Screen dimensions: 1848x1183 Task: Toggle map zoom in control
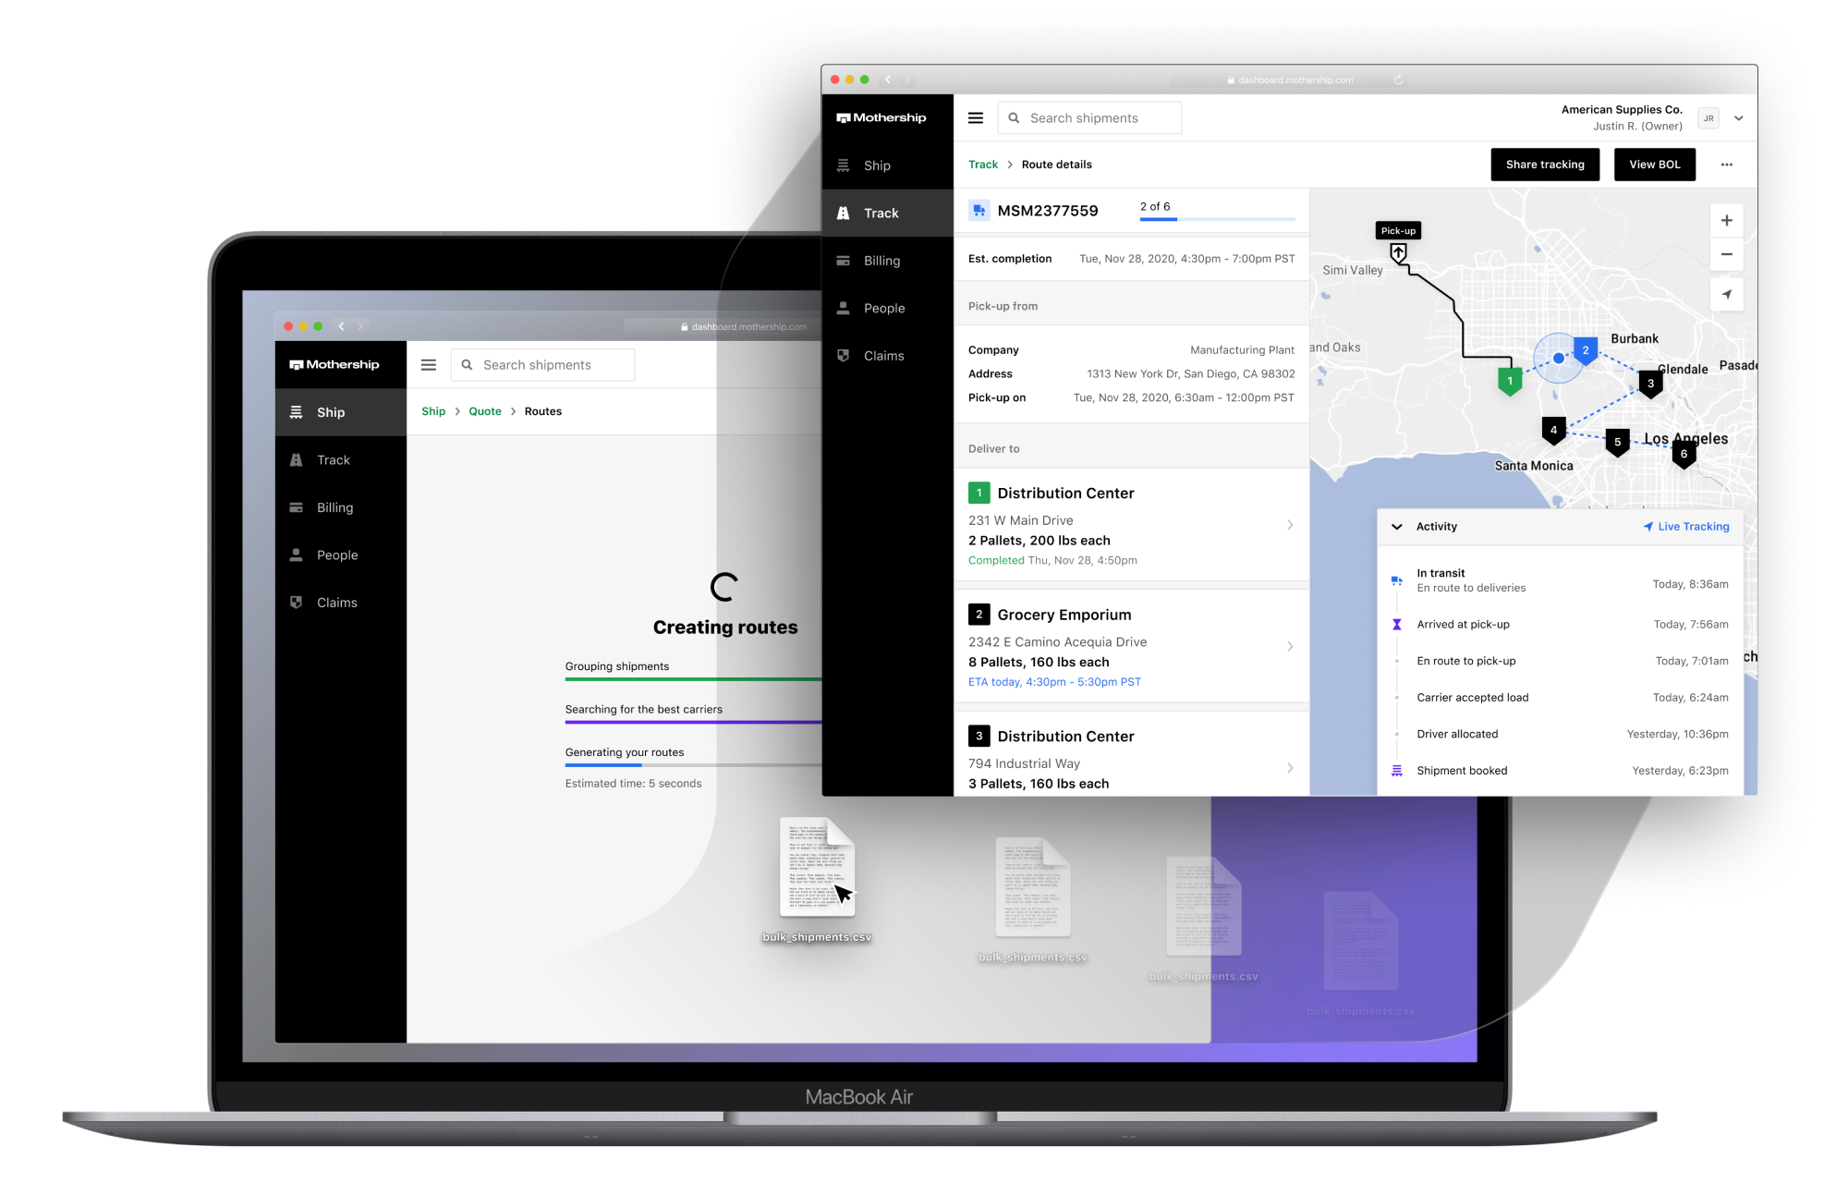coord(1727,221)
